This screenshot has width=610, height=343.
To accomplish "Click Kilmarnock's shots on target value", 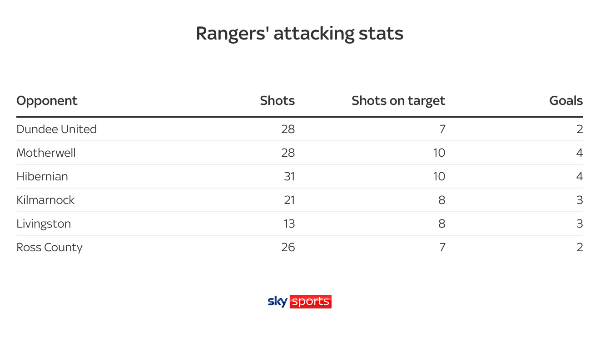I will (x=442, y=200).
